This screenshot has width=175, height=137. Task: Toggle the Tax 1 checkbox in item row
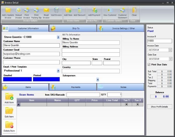pyautogui.click(x=126, y=104)
